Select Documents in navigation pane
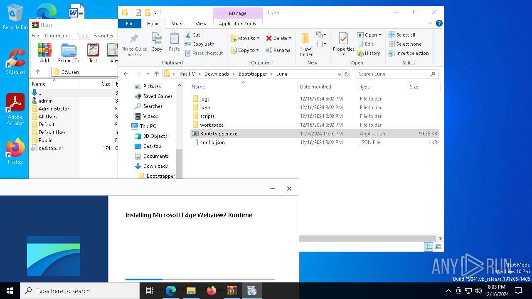The width and height of the screenshot is (532, 299). pos(156,156)
